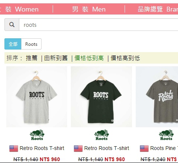Open the Roots Pine T-shirt photo

tap(157, 97)
